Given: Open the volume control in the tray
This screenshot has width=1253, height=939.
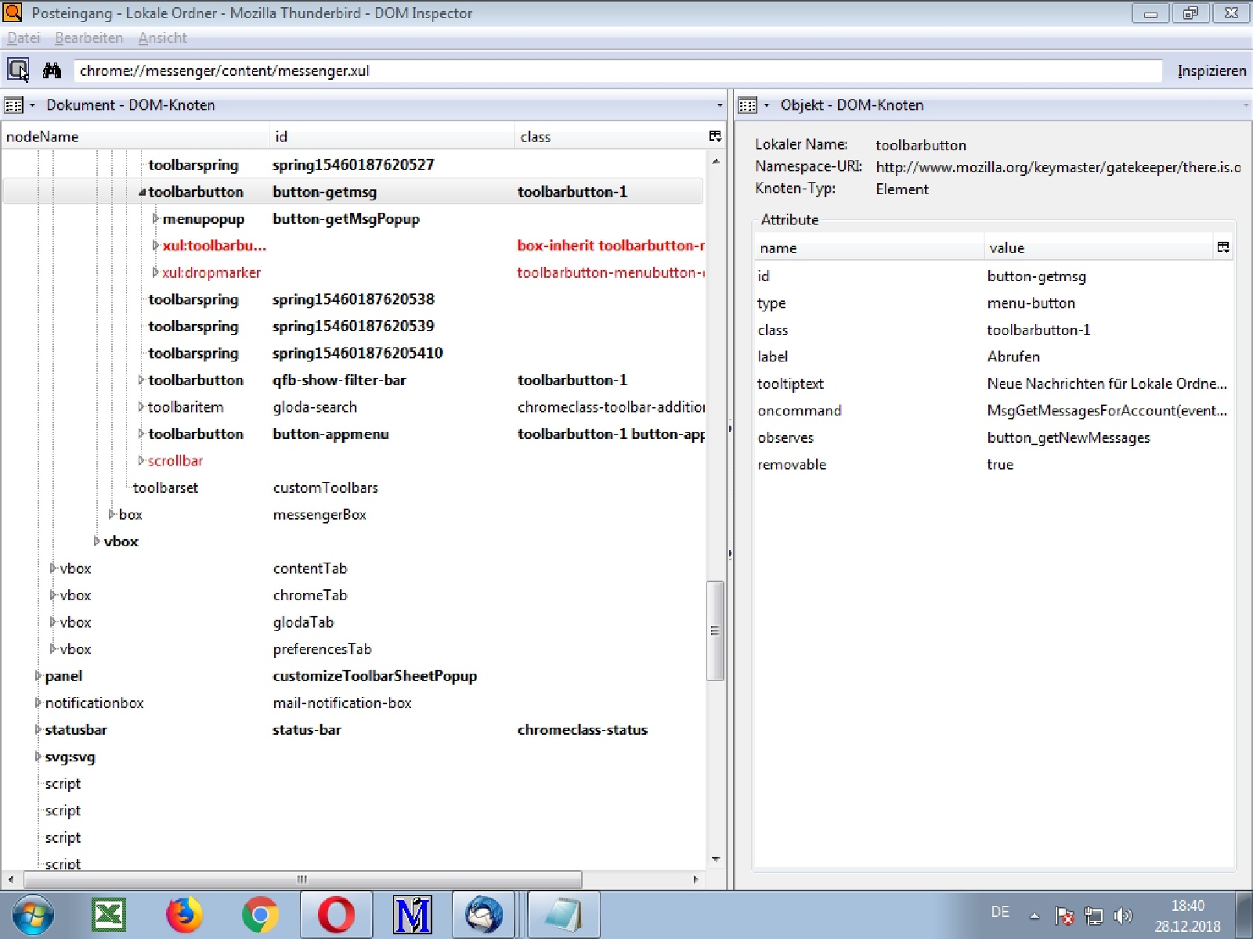Looking at the screenshot, I should [1123, 915].
